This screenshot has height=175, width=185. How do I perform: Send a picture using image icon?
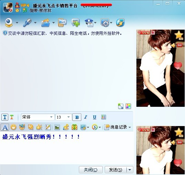click(57, 127)
